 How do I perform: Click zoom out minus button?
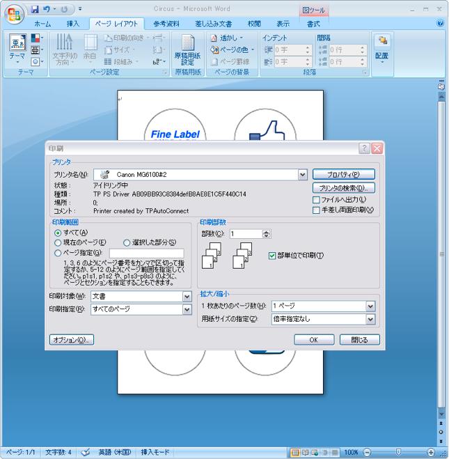(x=367, y=453)
